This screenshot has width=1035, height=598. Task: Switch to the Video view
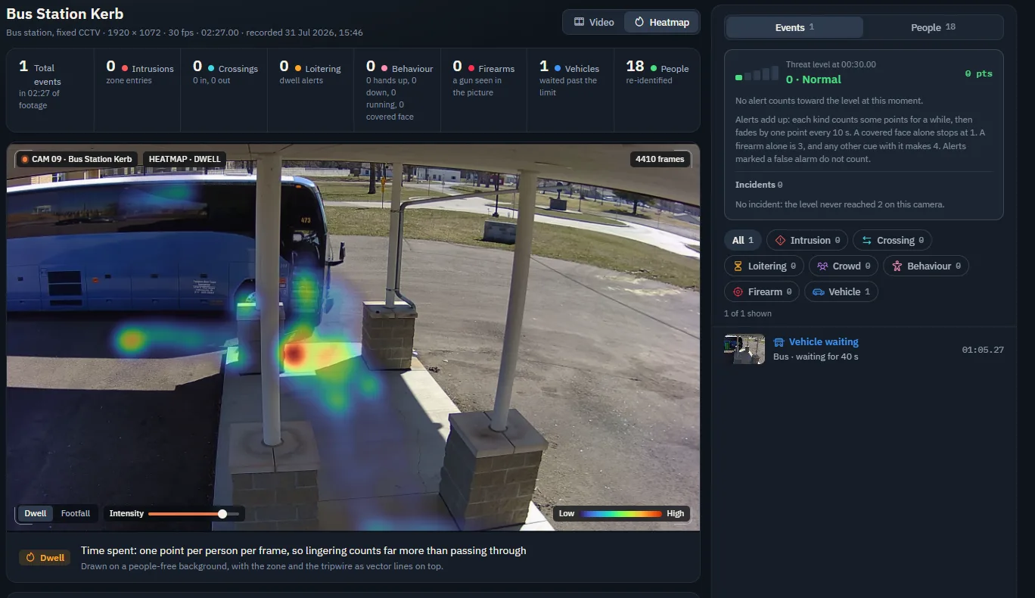(x=594, y=22)
